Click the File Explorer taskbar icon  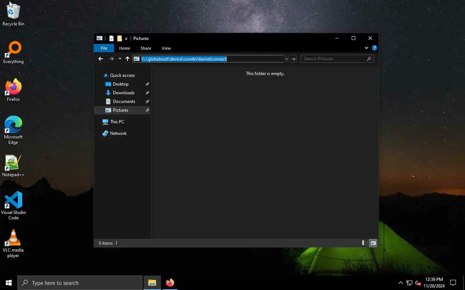152,283
